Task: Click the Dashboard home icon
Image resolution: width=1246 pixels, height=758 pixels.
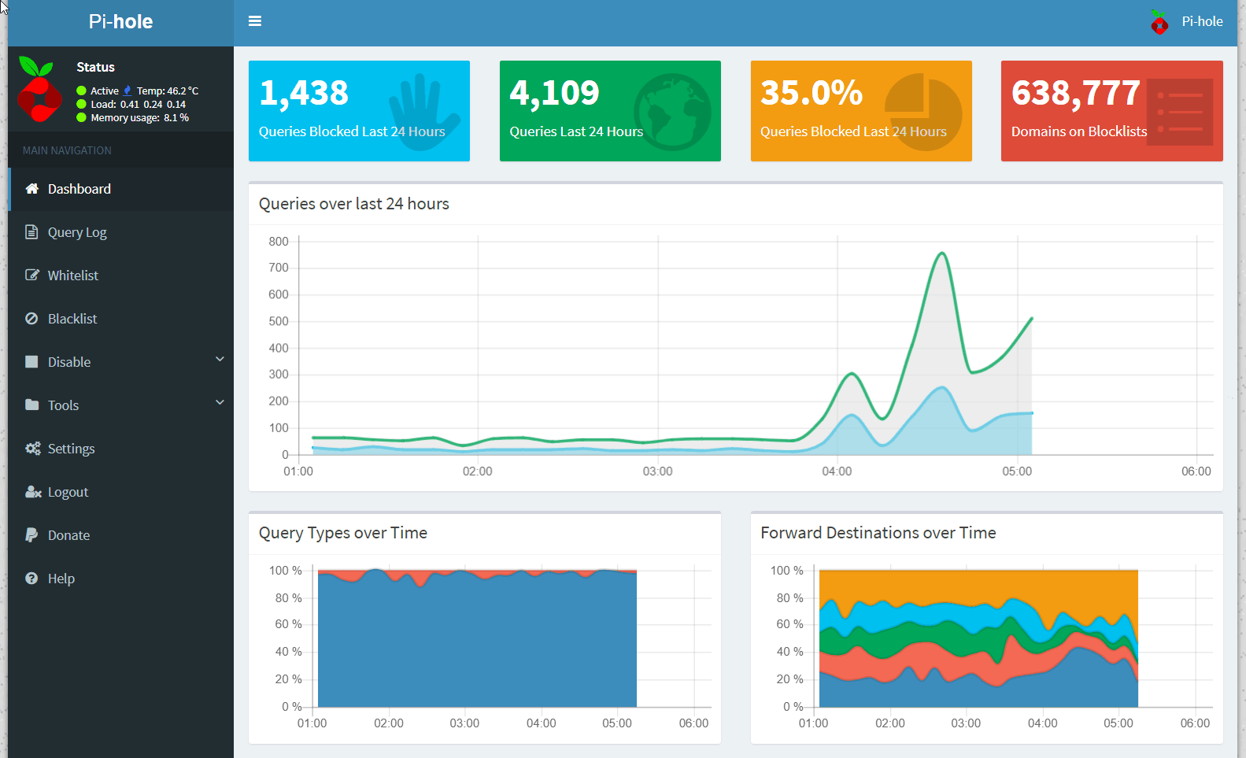Action: pos(31,189)
